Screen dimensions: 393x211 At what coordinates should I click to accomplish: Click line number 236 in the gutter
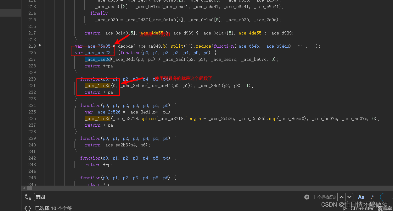(x=32, y=119)
